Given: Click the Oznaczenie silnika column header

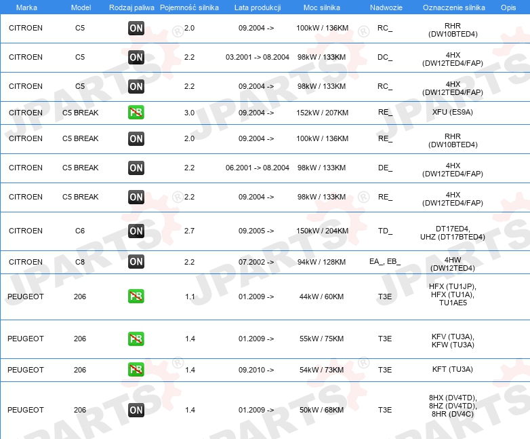Looking at the screenshot, I should [x=454, y=7].
